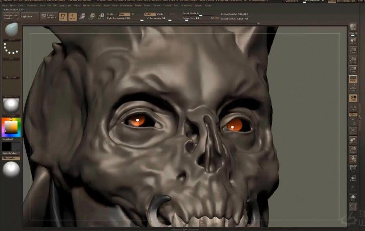
Task: Toggle the M material channel
Action: tap(133, 14)
